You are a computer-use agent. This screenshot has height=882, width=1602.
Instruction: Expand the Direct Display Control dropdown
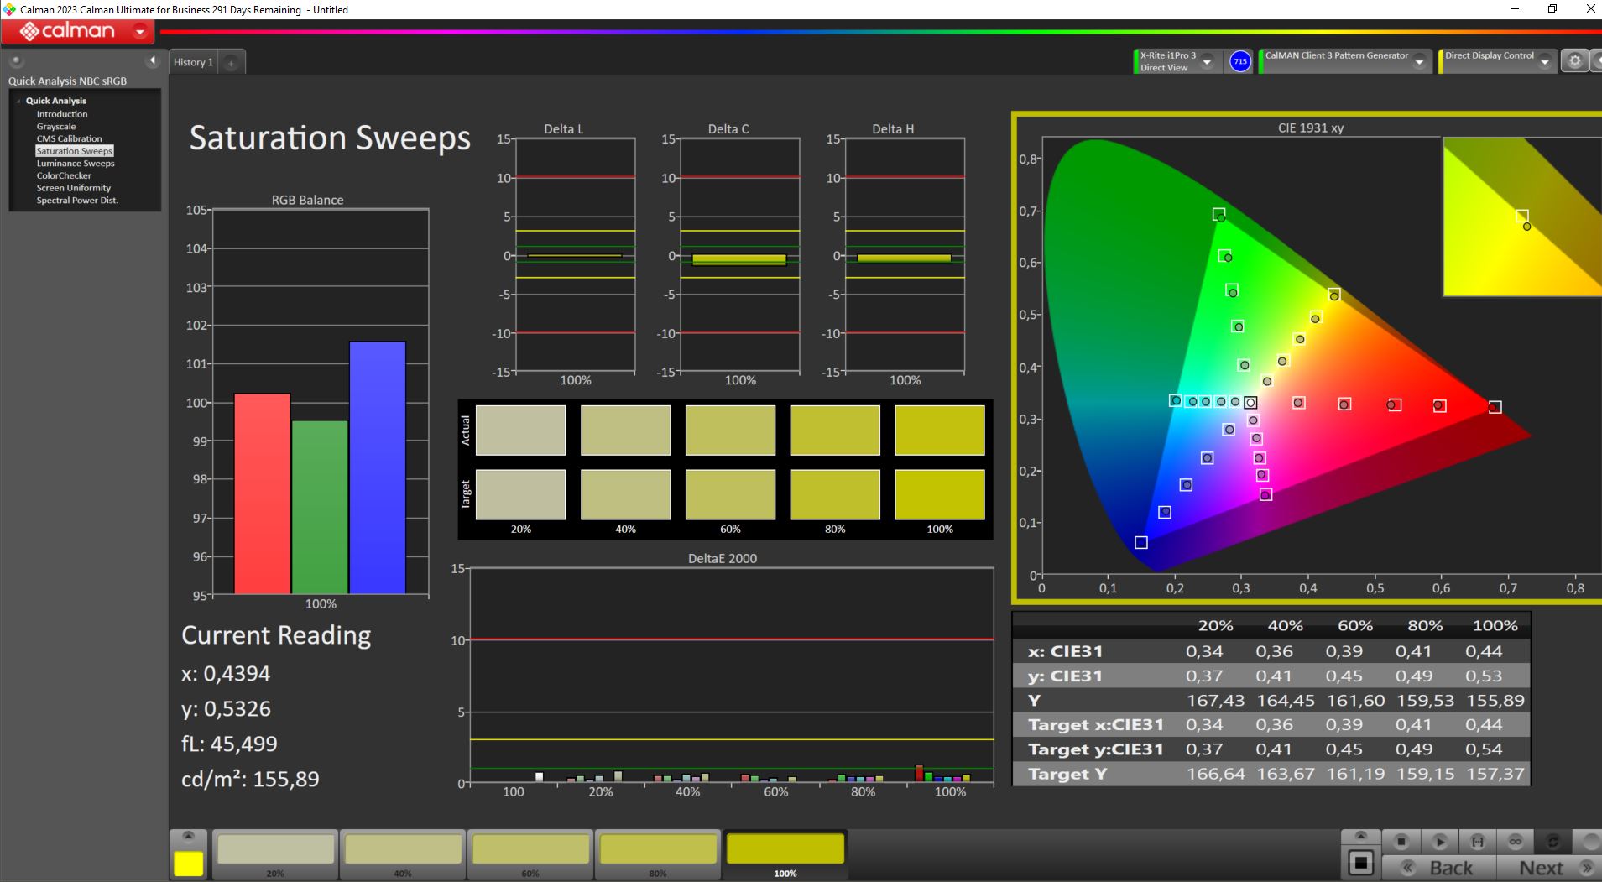point(1544,62)
